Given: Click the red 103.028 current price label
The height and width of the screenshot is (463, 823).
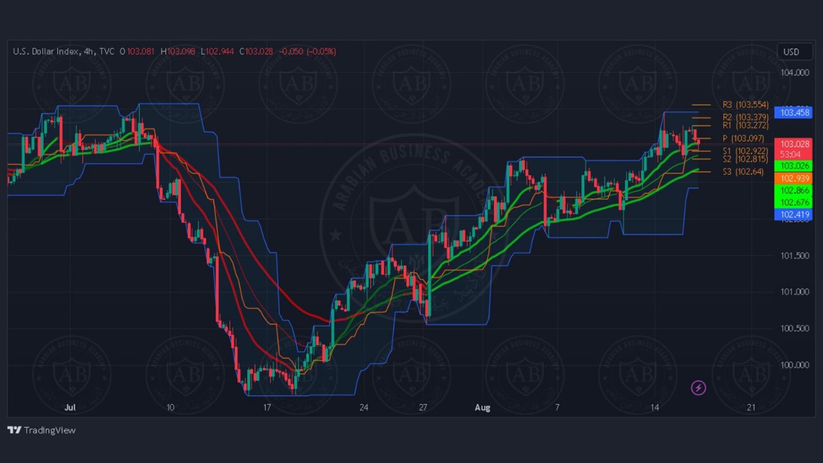Looking at the screenshot, I should pos(794,144).
